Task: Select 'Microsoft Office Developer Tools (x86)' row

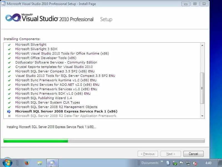Action: [x=46, y=58]
